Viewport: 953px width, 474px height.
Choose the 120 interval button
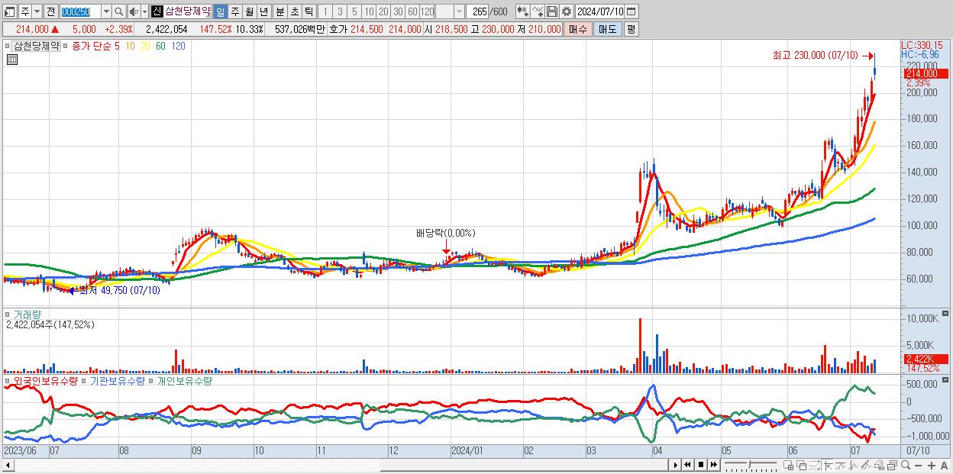click(x=427, y=11)
